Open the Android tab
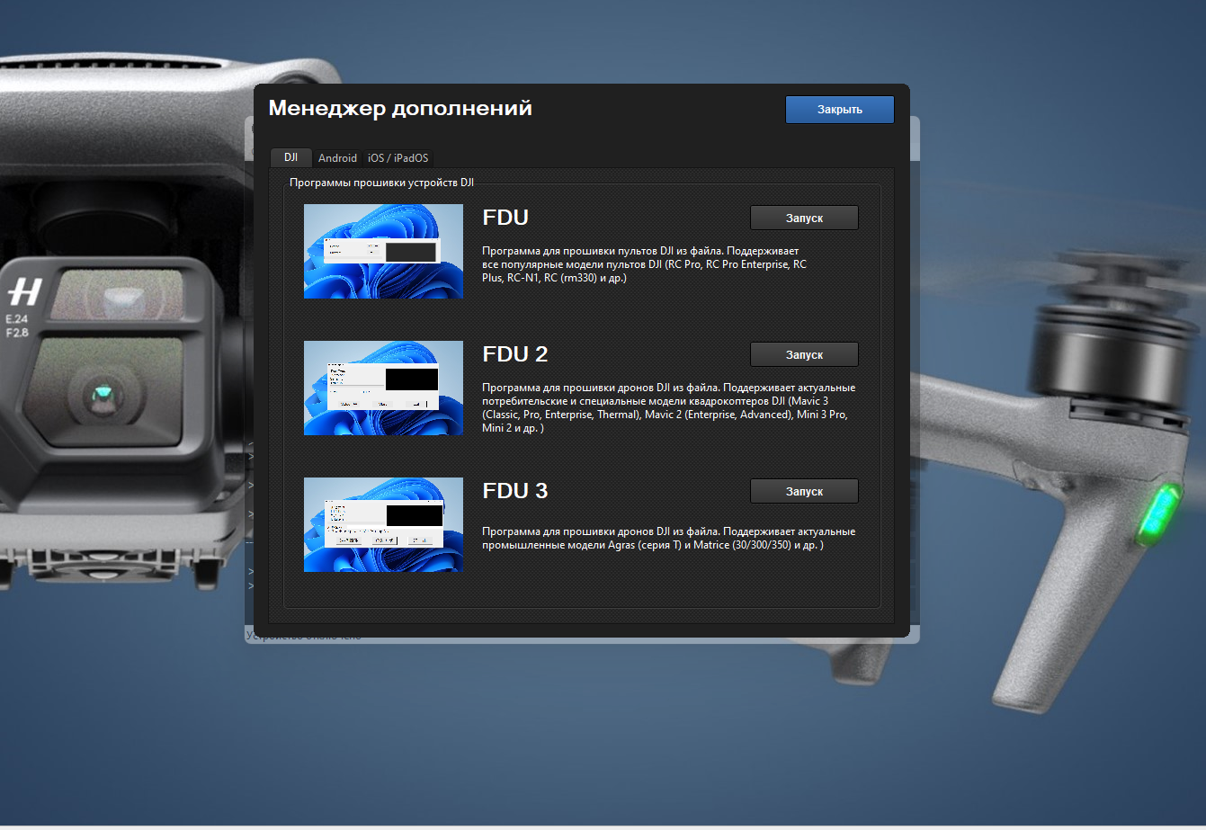Screen dimensions: 1206x830 tap(337, 158)
